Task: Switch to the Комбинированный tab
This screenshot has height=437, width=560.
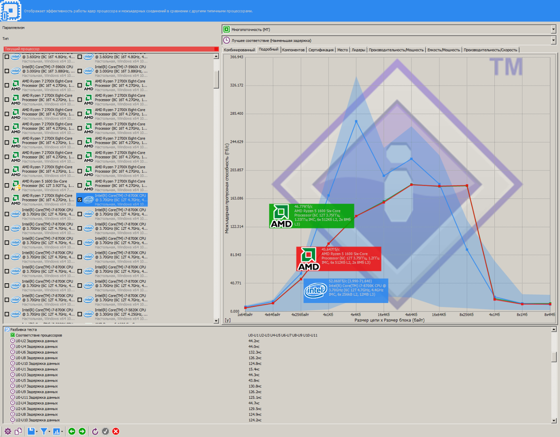Action: click(239, 50)
